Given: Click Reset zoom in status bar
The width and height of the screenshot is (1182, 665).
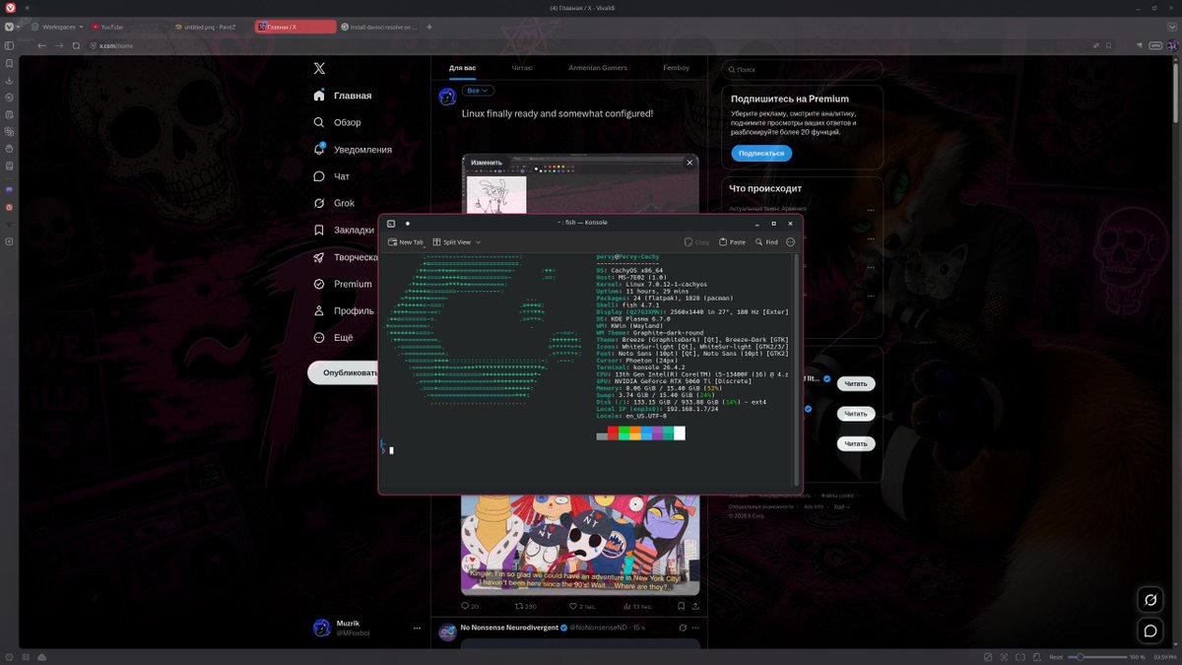Looking at the screenshot, I should pyautogui.click(x=1055, y=657).
